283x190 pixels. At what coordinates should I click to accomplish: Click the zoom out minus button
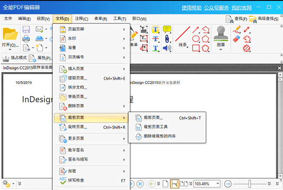228,184
